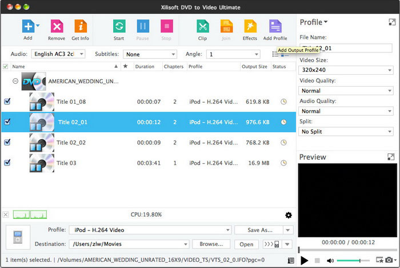
Task: Take a snapshot with camera icon
Action: [x=389, y=260]
